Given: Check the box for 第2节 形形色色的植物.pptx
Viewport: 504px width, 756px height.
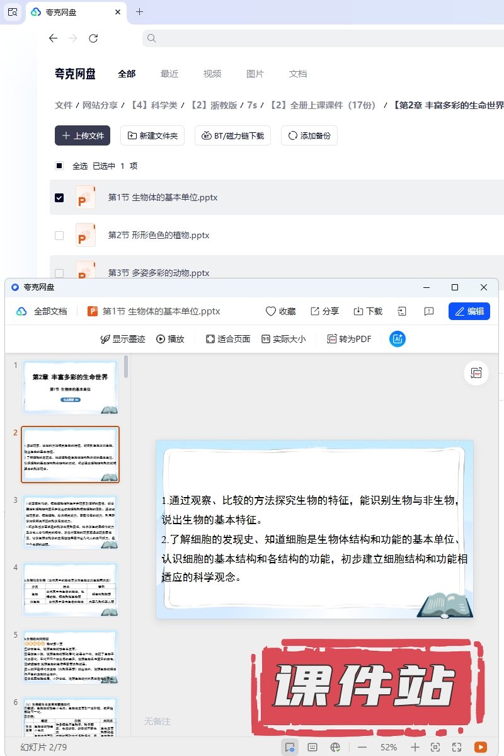Looking at the screenshot, I should tap(59, 236).
